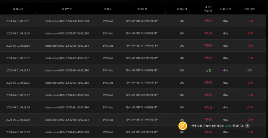Click the -120 amount in 08:18:17 row

click(250, 95)
